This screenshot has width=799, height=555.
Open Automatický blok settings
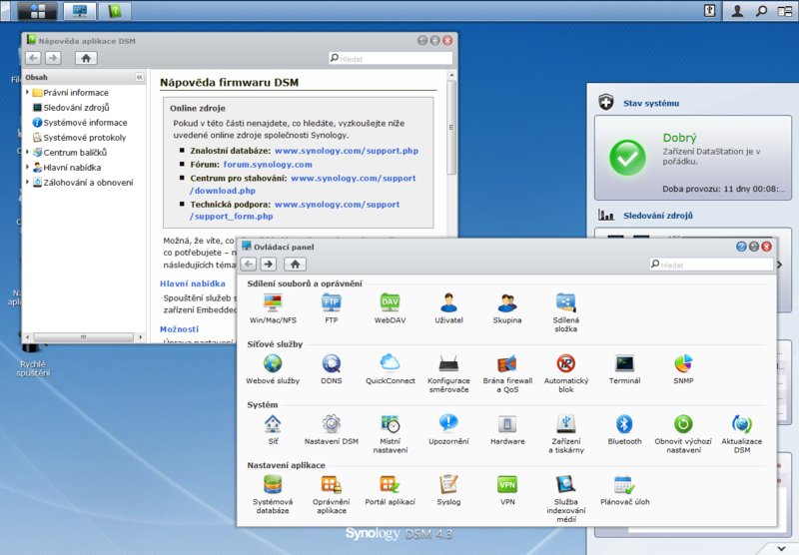565,372
